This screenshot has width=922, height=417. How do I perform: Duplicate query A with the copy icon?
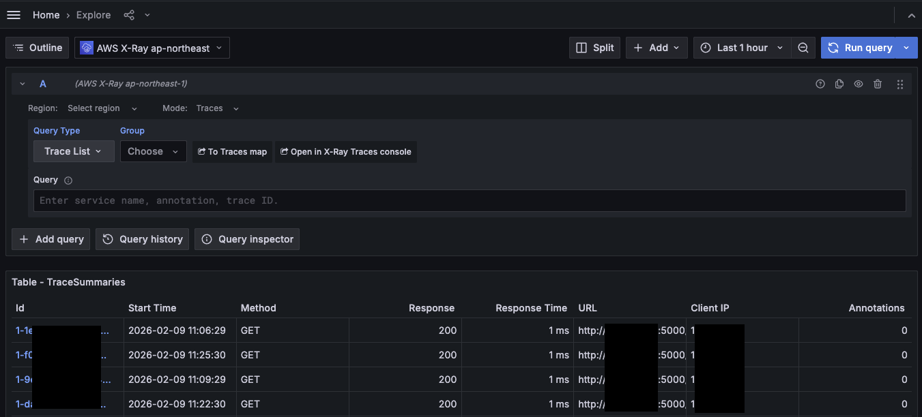pos(839,84)
